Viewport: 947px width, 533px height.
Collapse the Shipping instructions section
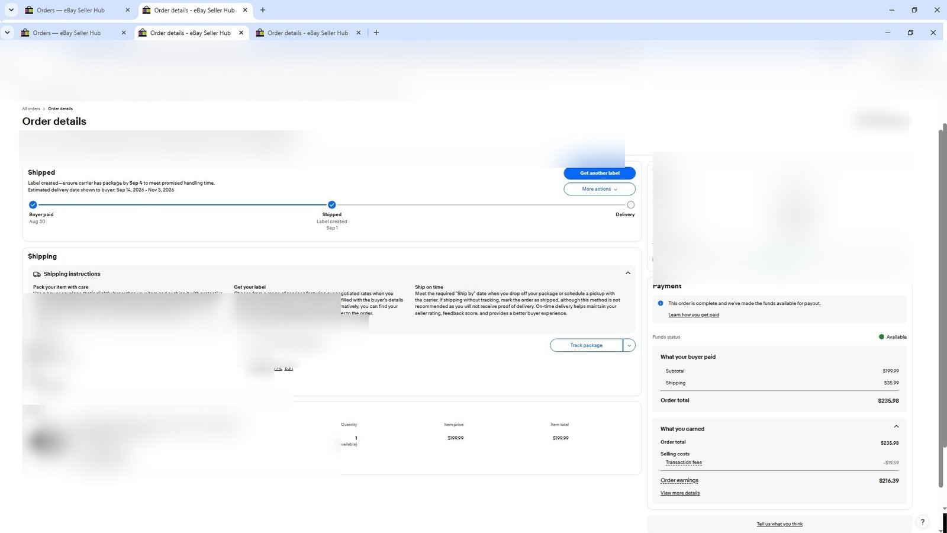point(628,273)
